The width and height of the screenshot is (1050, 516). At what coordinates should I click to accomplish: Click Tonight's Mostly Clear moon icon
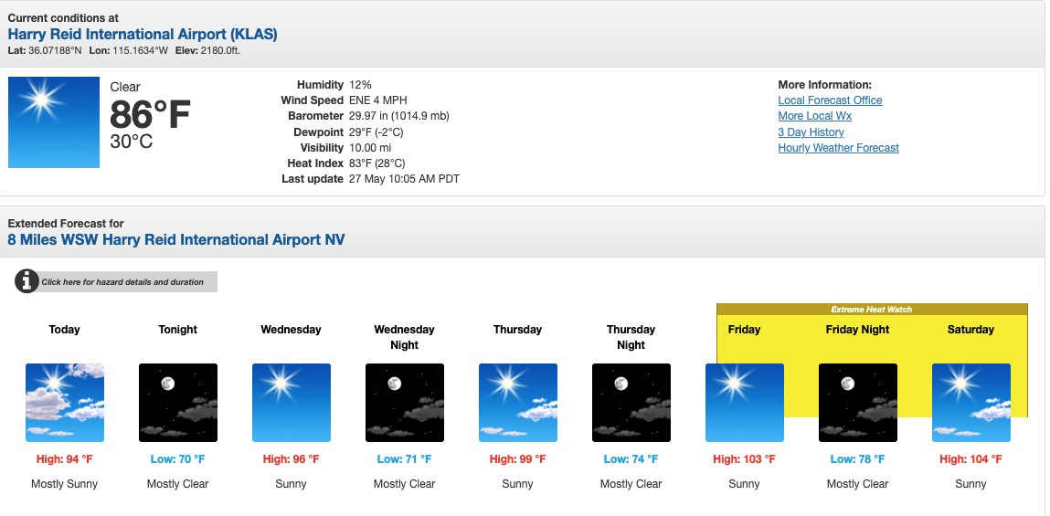(178, 403)
